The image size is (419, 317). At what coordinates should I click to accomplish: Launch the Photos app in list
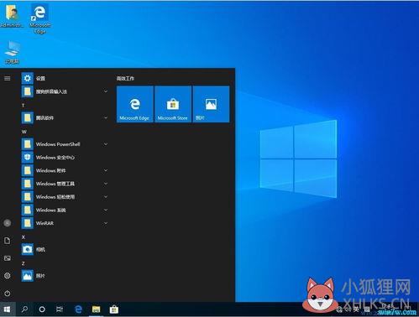coord(28,276)
